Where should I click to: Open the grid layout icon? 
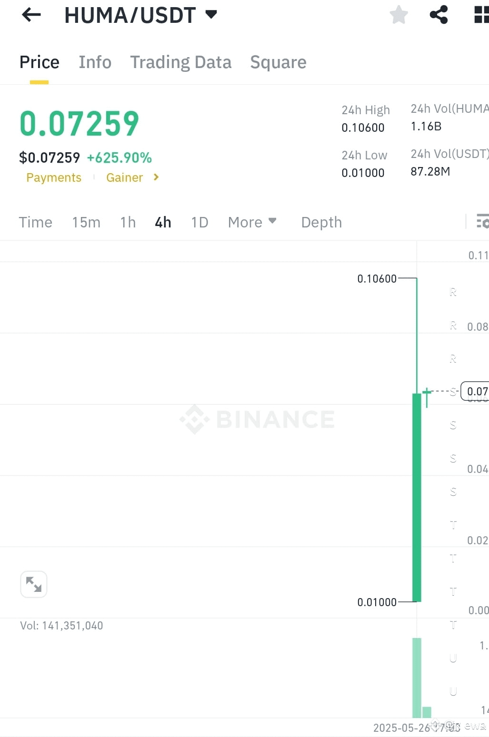click(x=481, y=15)
